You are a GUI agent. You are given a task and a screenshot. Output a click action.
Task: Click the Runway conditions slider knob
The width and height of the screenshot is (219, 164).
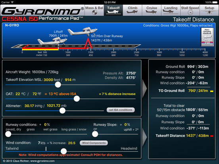point(8,134)
